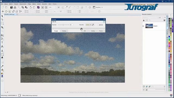Select the Obiekt 1 thumbnail in Object Manager
This screenshot has height=98, width=174.
coord(149,26)
